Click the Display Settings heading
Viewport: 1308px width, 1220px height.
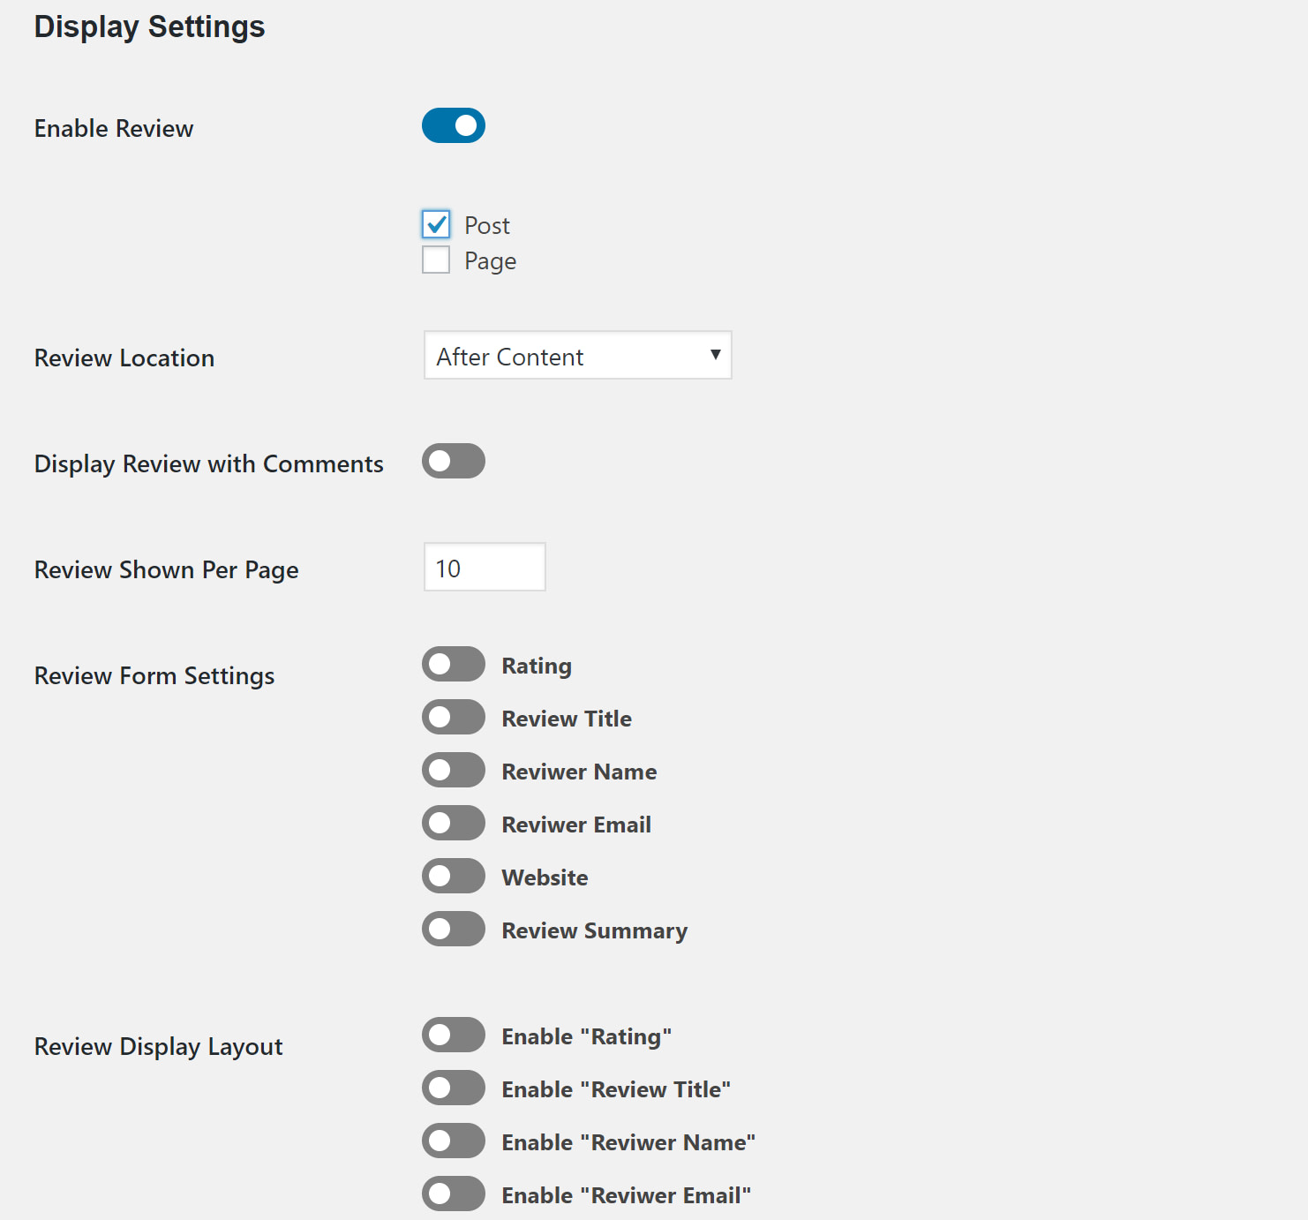point(149,26)
